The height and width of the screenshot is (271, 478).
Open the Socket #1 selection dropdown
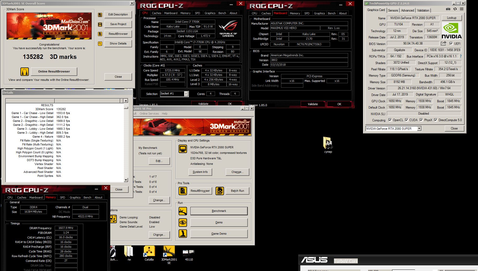[186, 94]
